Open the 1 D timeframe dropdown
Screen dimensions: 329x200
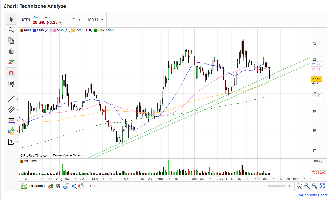[74, 19]
